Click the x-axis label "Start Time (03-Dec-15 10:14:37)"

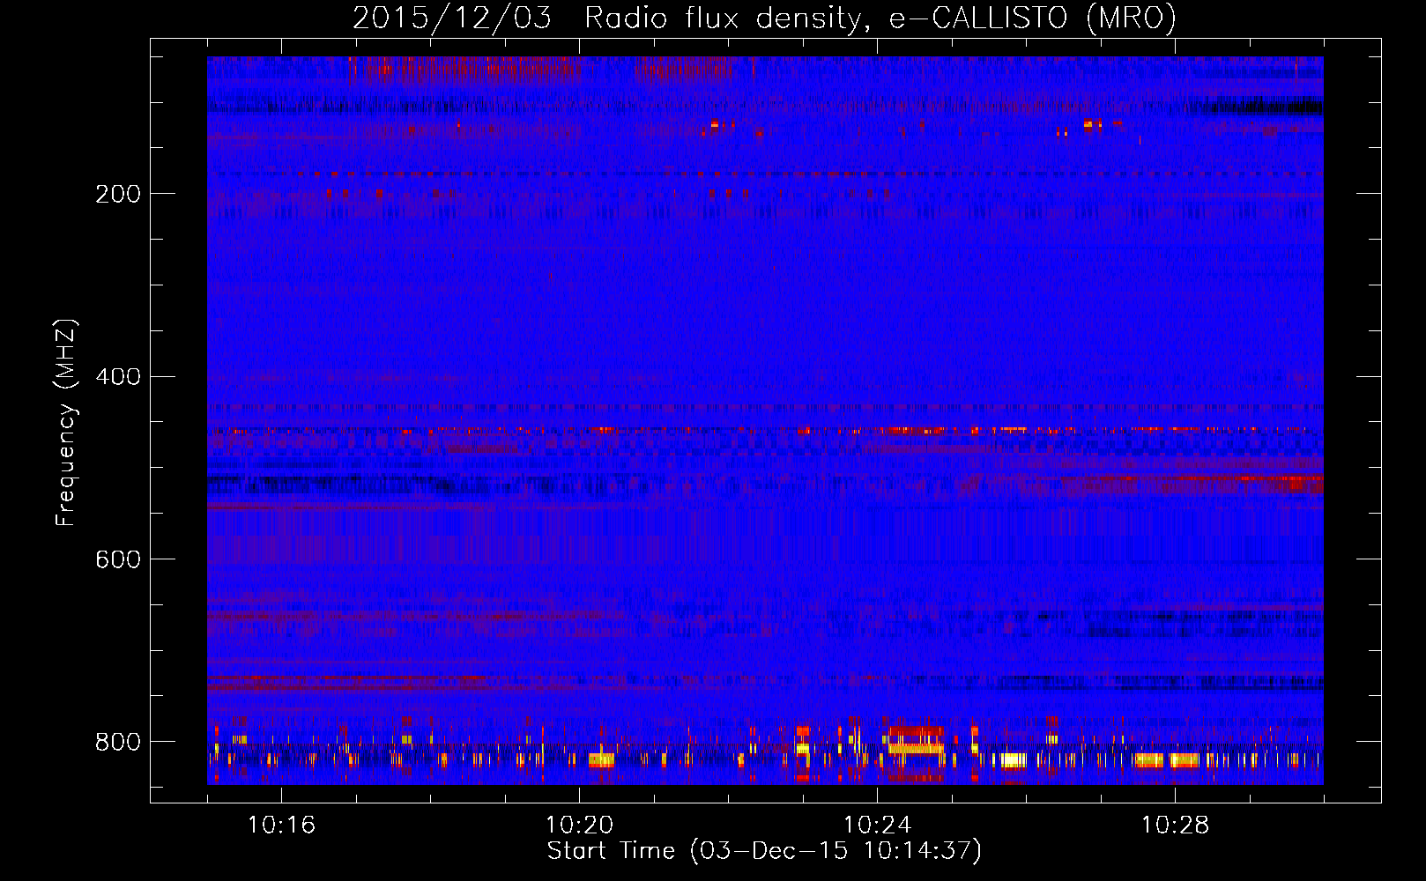click(764, 851)
